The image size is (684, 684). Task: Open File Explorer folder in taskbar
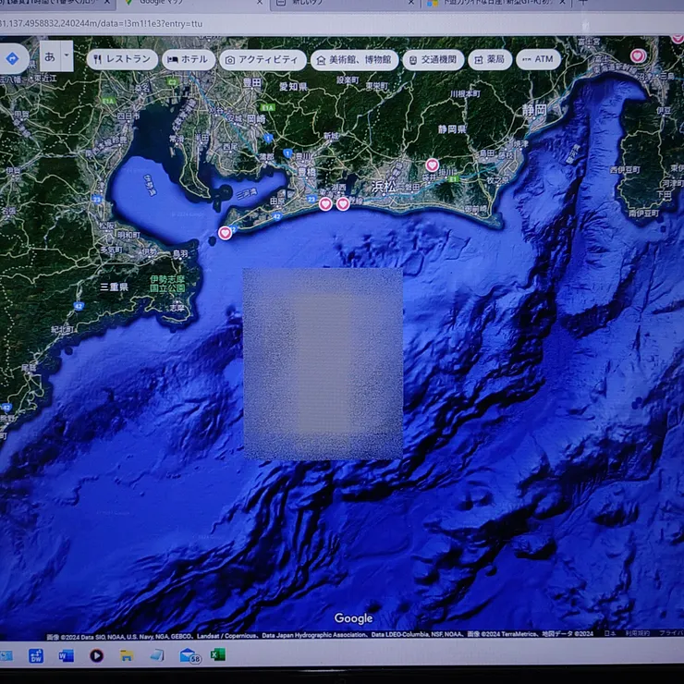[x=127, y=655]
